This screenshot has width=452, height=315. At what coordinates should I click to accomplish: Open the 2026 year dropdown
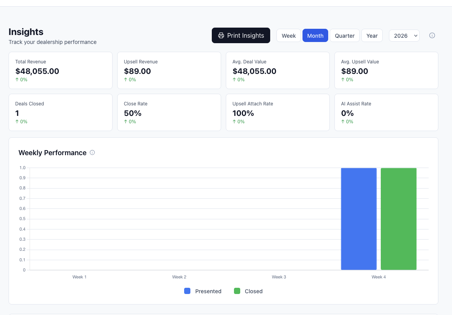[404, 35]
